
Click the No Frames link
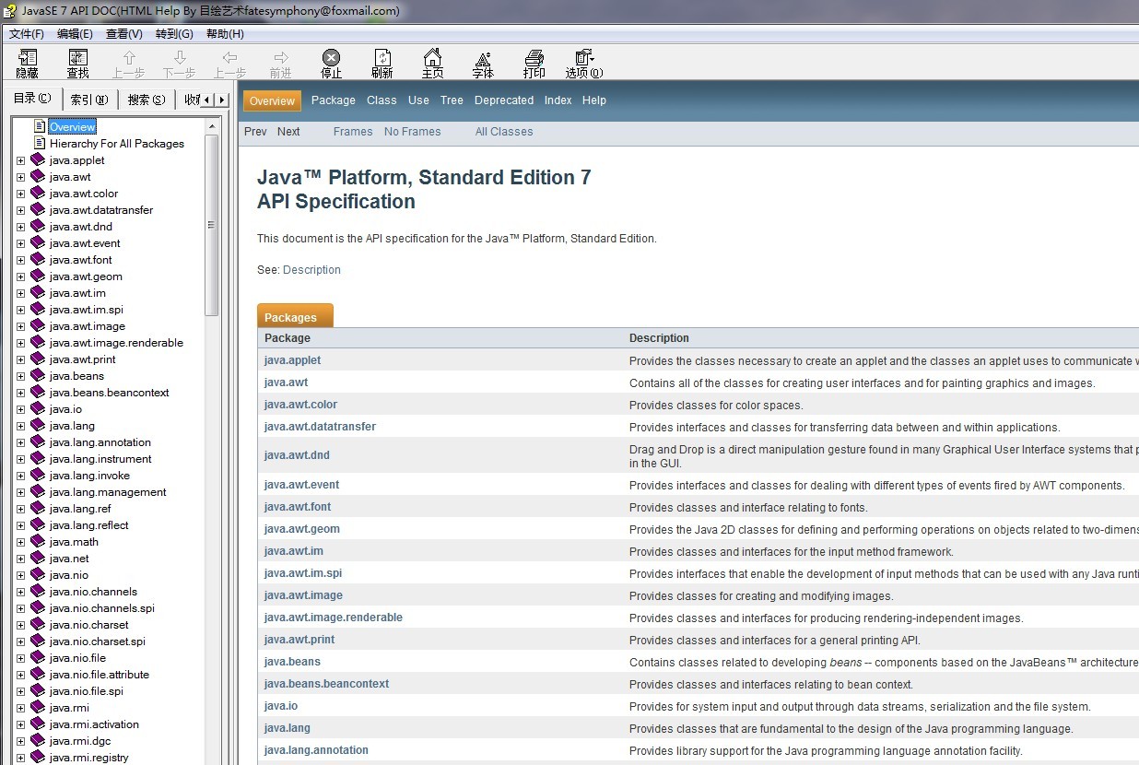[x=413, y=132]
